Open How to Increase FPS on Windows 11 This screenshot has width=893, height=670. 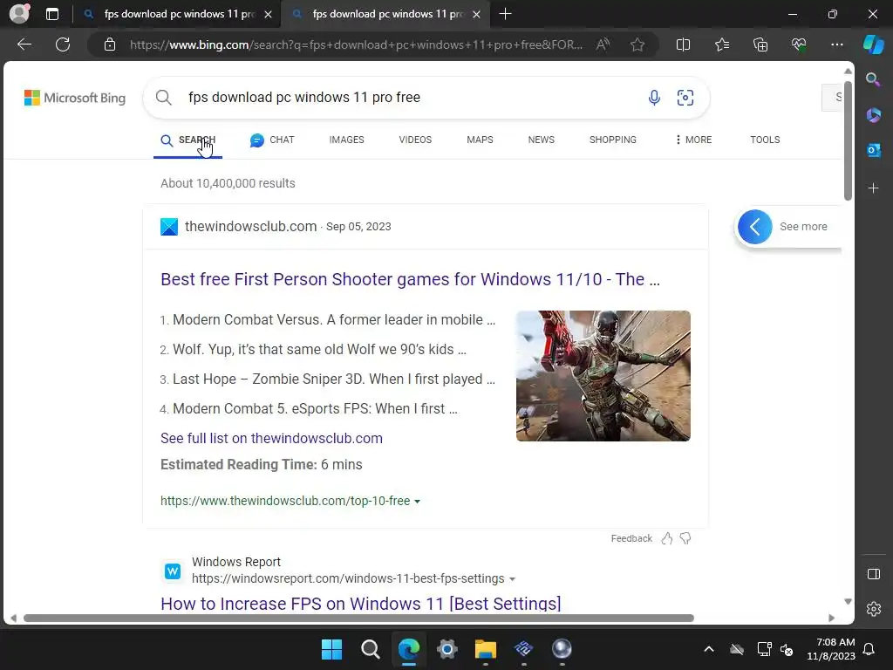coord(360,604)
